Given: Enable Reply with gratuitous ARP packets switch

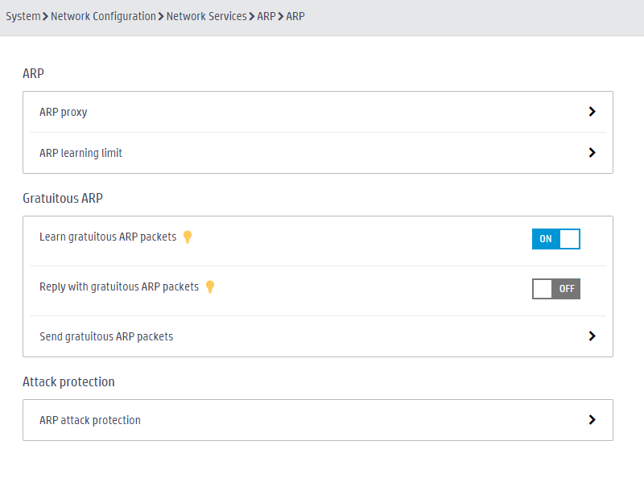Looking at the screenshot, I should click(x=556, y=289).
